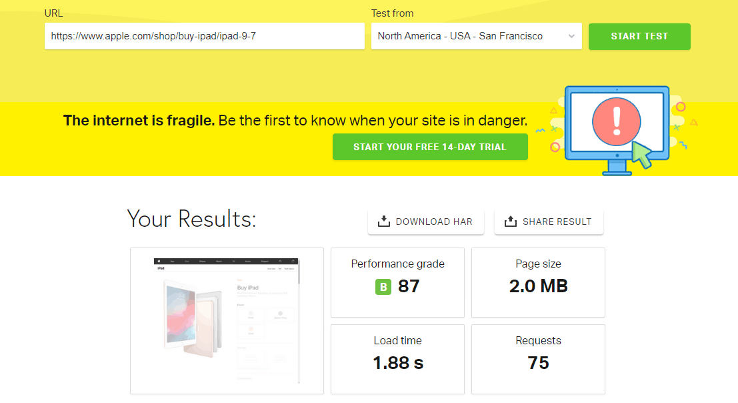Click the apple.com iPad page preview thumbnail
Screen dimensions: 738x403
[x=227, y=320]
